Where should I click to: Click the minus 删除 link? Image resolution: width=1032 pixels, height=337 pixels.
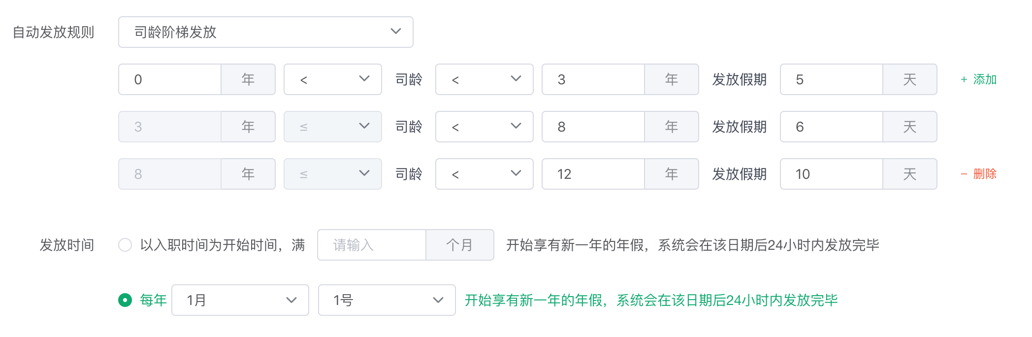click(978, 174)
